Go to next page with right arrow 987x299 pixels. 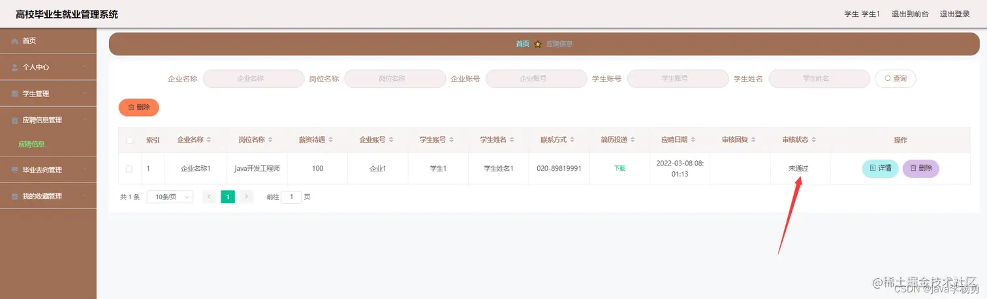(x=246, y=197)
